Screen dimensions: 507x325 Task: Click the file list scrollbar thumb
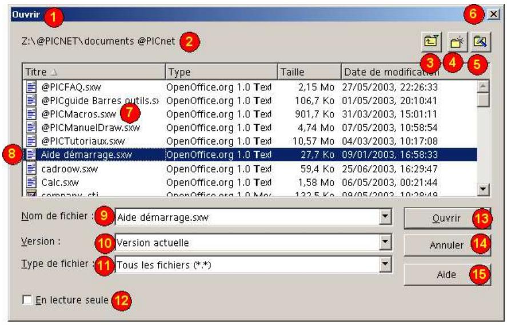[x=483, y=100]
